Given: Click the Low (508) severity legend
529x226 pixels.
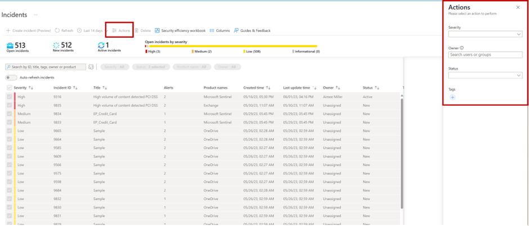Looking at the screenshot, I should point(252,52).
